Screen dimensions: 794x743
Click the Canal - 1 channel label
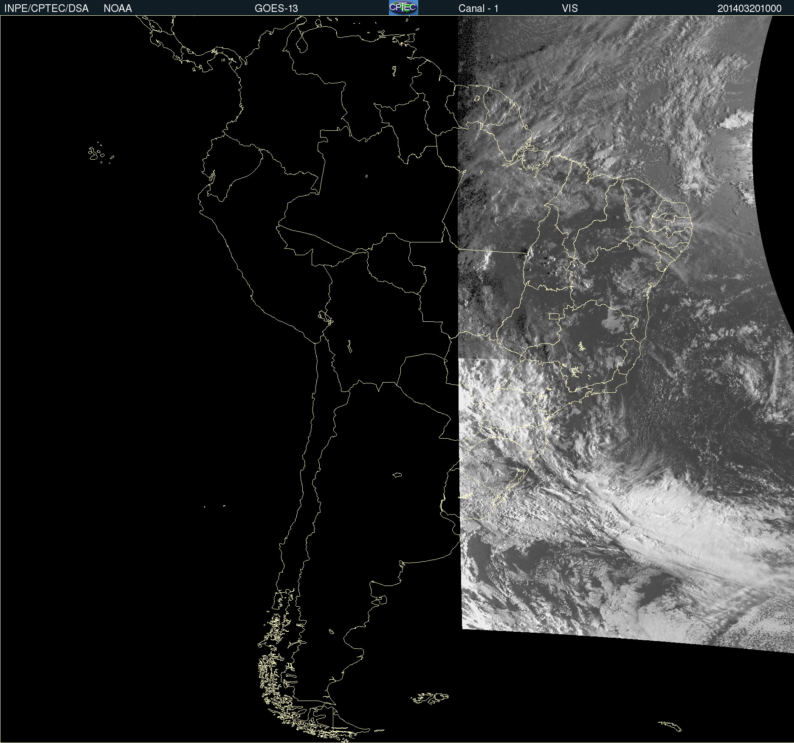[479, 8]
